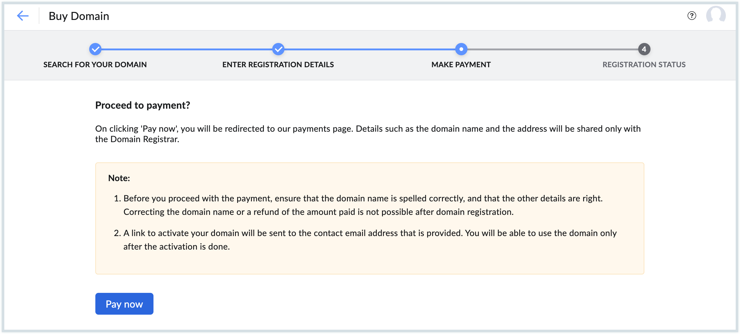Select the active Make Payment step dot
The image size is (740, 334).
(461, 49)
